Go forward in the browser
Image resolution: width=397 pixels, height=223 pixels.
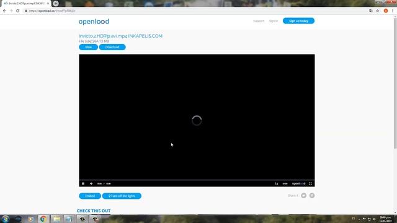coord(11,11)
